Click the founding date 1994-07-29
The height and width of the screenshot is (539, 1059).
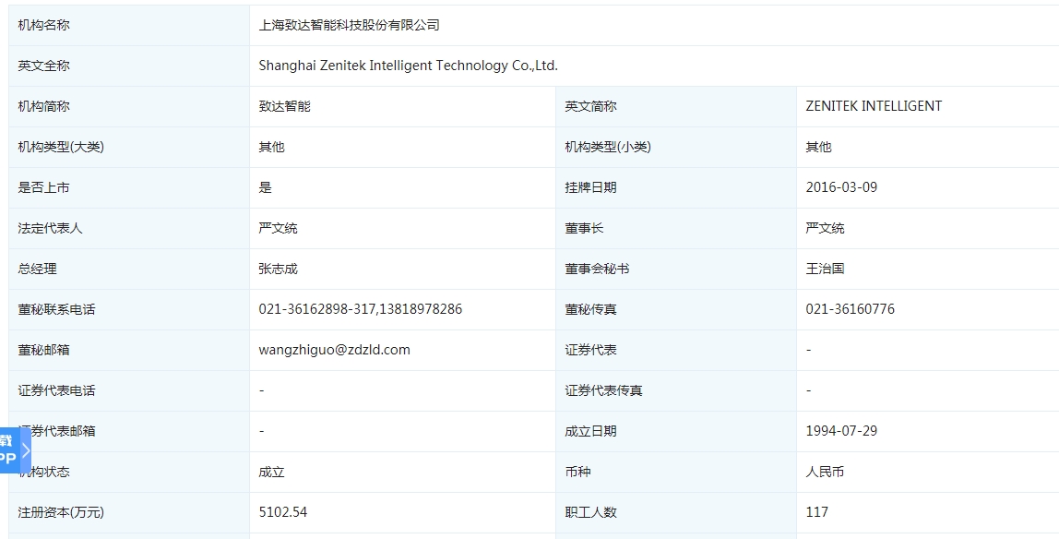pyautogui.click(x=840, y=431)
